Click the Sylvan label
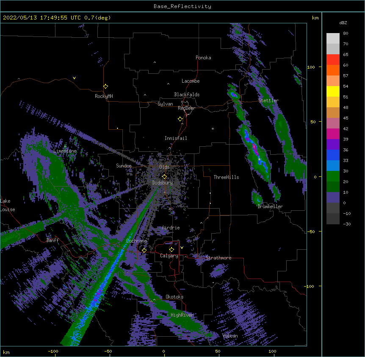Screen dimensions: 365x357 (x=165, y=104)
